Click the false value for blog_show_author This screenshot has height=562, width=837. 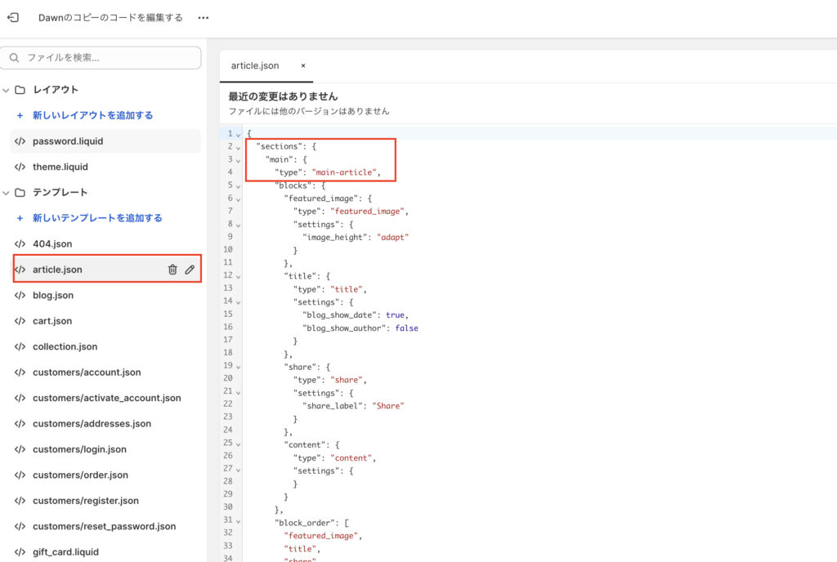[x=406, y=328]
